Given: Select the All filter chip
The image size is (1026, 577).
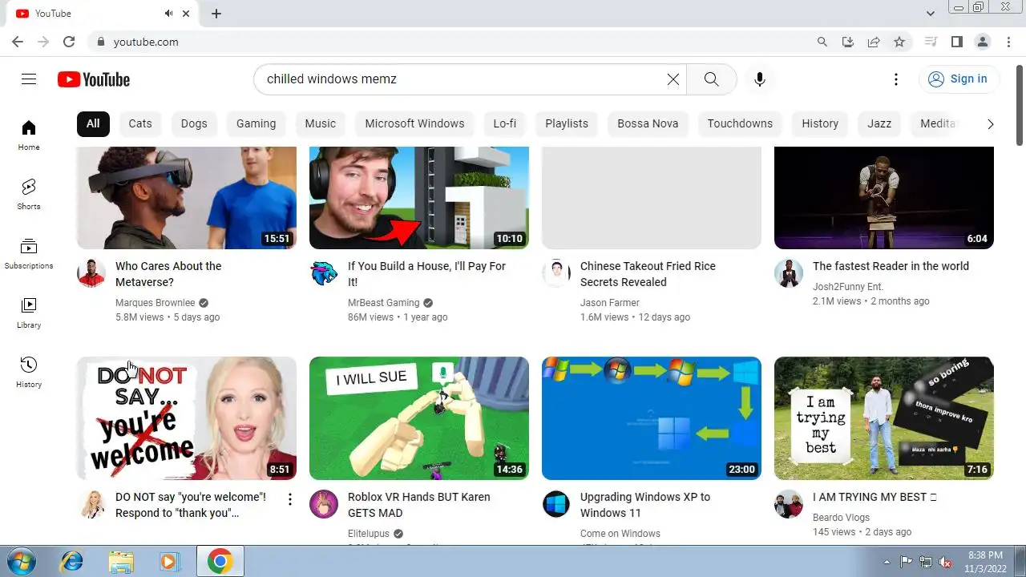Looking at the screenshot, I should click(93, 123).
